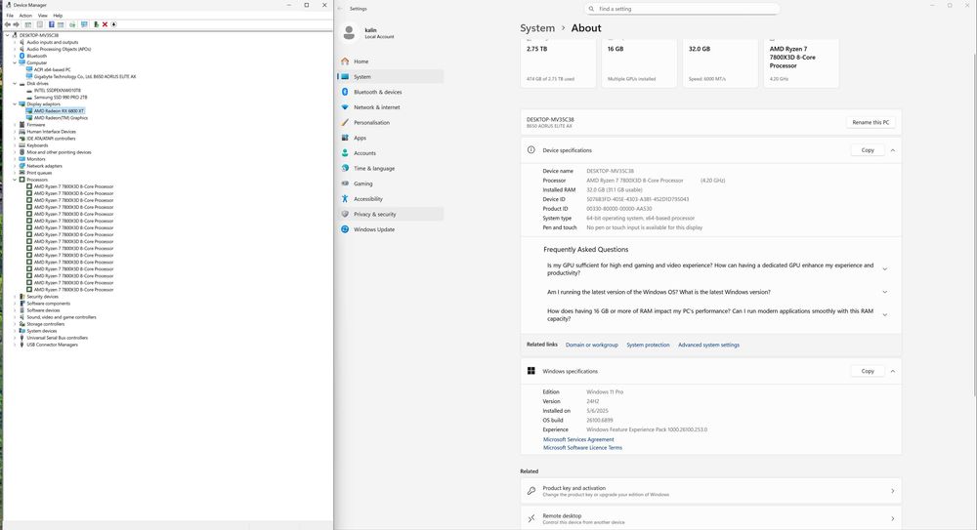Expand the 16 GB RAM FAQ question
Screen dimensions: 977x530
(x=884, y=315)
